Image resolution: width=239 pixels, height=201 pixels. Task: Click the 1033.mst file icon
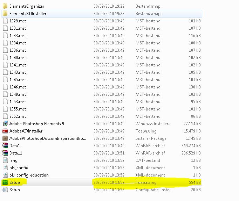pyautogui.click(x=5, y=35)
